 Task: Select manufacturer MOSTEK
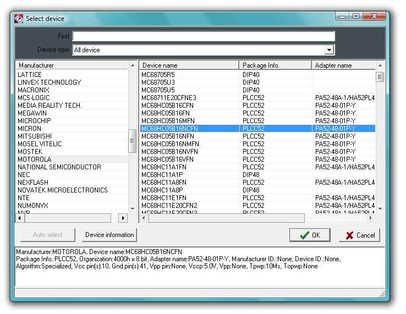72,151
